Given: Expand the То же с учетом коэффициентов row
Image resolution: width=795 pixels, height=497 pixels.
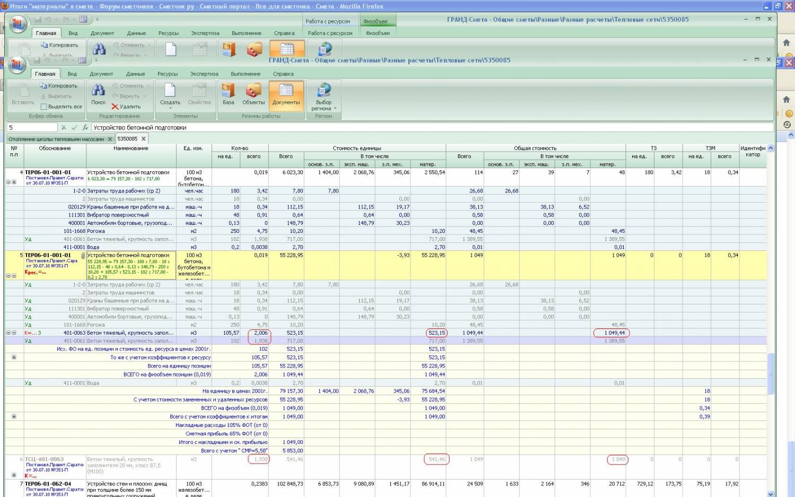Looking at the screenshot, I should (14, 358).
